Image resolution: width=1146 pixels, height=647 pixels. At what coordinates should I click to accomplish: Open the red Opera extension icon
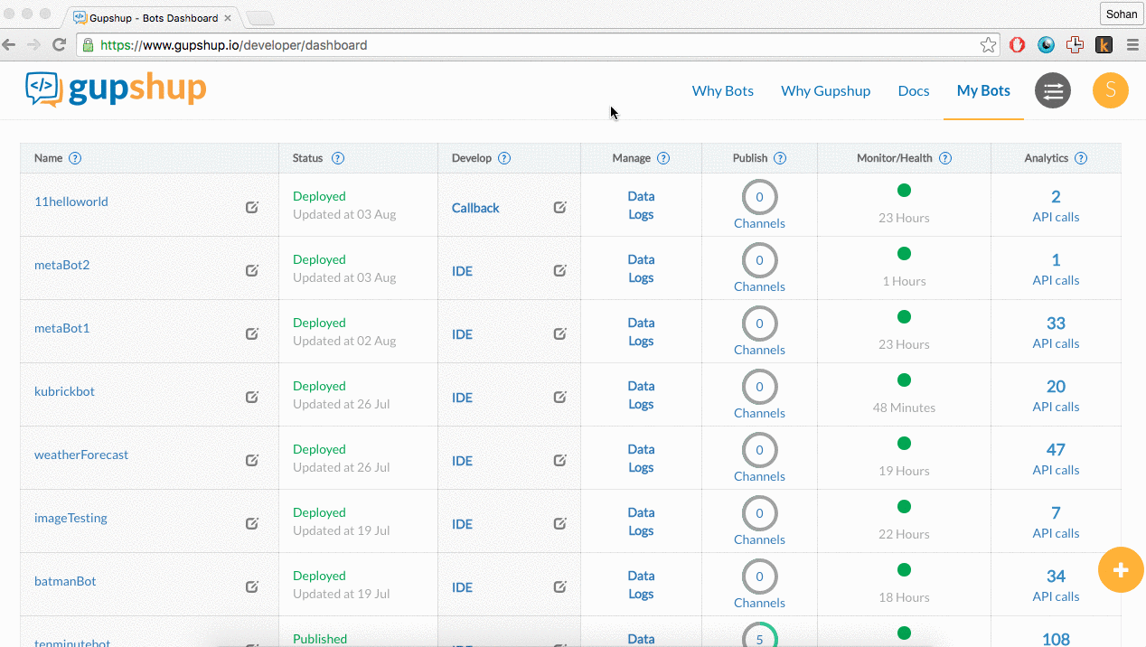tap(1018, 44)
